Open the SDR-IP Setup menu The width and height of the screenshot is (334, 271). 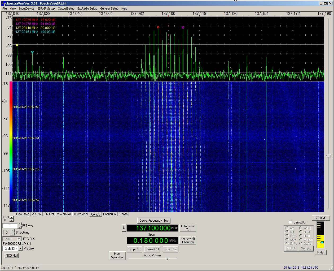click(x=46, y=8)
